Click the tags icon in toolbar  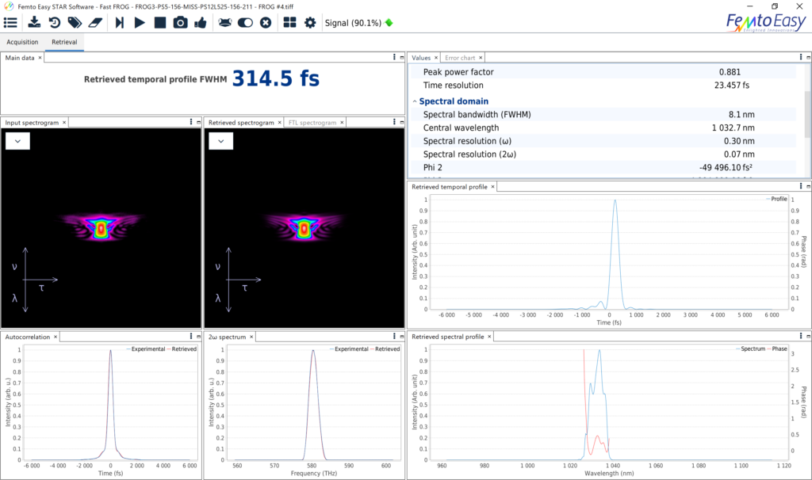tap(75, 23)
